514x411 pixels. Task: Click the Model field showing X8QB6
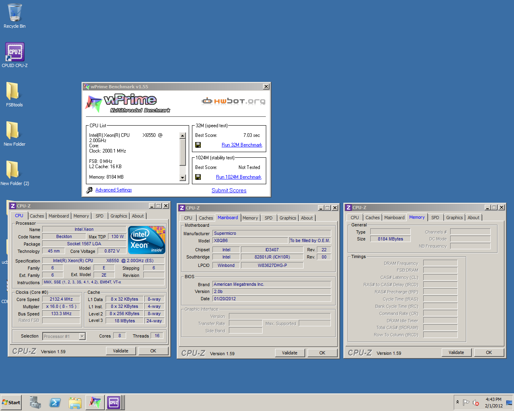pyautogui.click(x=250, y=240)
